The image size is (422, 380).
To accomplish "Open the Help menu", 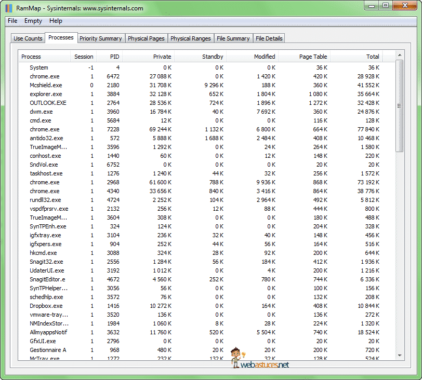I will pos(56,21).
